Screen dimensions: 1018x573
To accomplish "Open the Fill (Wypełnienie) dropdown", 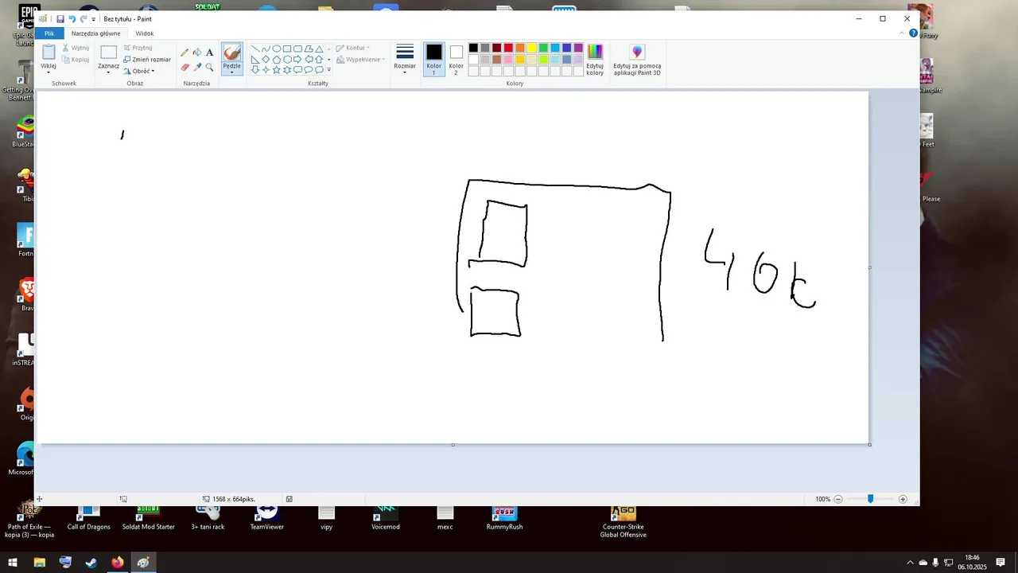I will tap(360, 60).
